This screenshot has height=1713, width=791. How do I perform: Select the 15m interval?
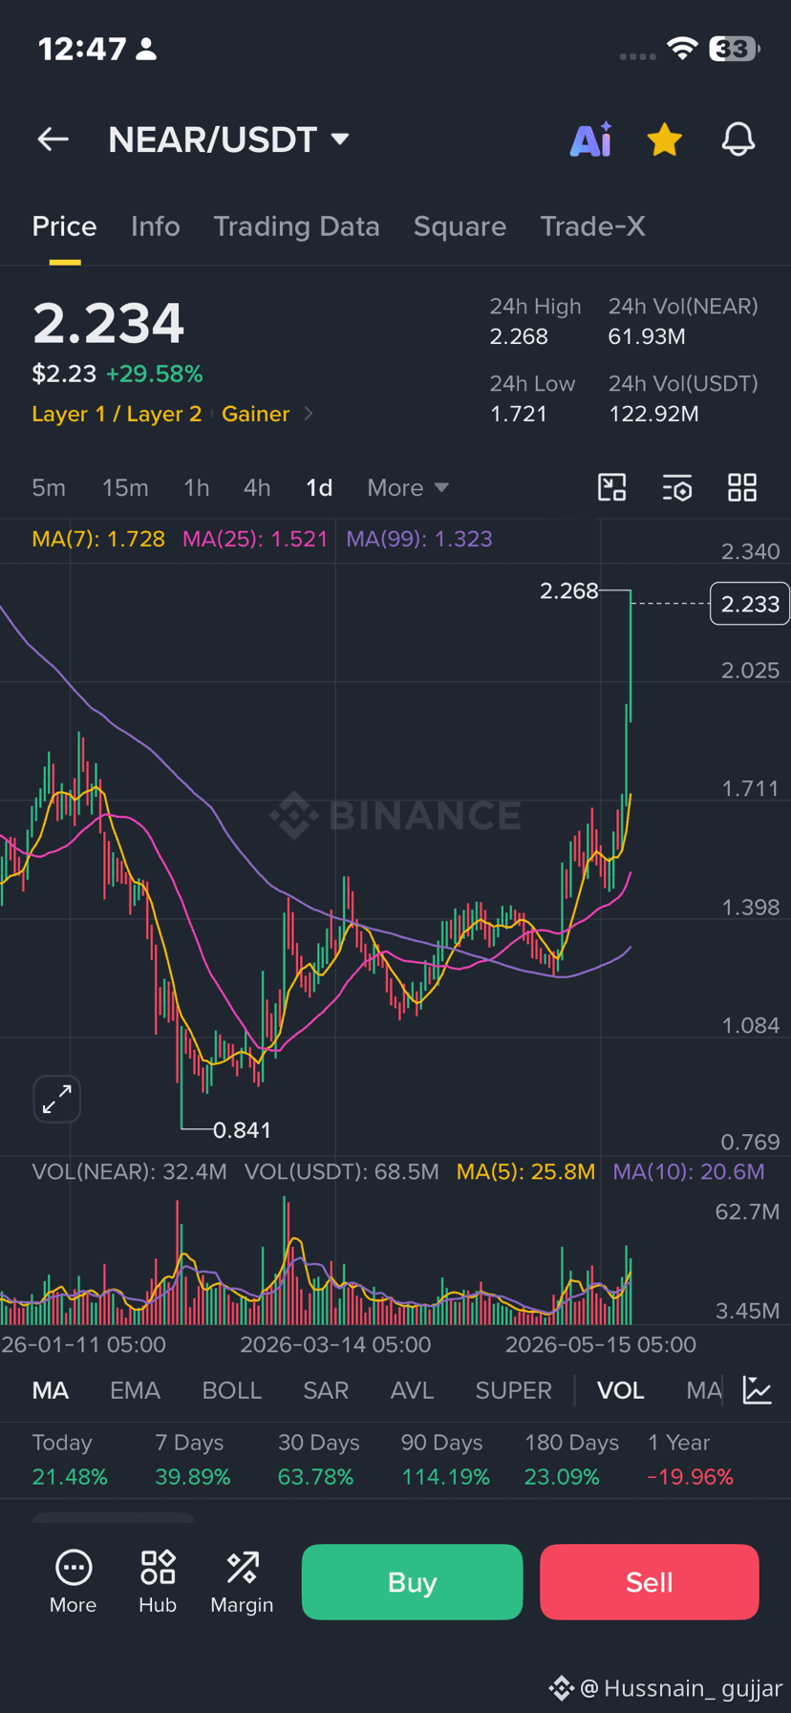coord(125,488)
